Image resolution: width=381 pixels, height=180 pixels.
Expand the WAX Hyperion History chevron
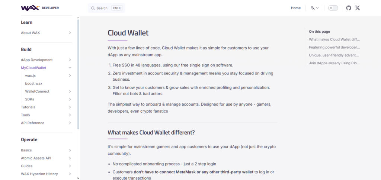[70, 174]
